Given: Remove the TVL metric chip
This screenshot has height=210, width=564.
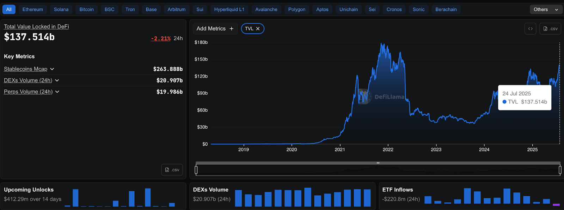Looking at the screenshot, I should click(258, 29).
